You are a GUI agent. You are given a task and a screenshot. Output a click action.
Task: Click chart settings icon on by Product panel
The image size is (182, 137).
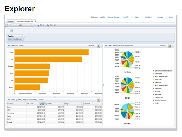(x=170, y=46)
